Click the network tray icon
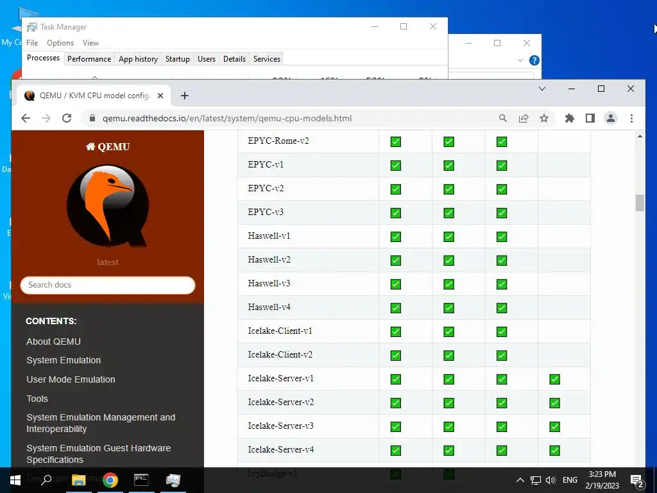Viewport: 657px width, 493px height. tap(536, 480)
